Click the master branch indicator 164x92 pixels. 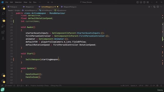click(9, 86)
